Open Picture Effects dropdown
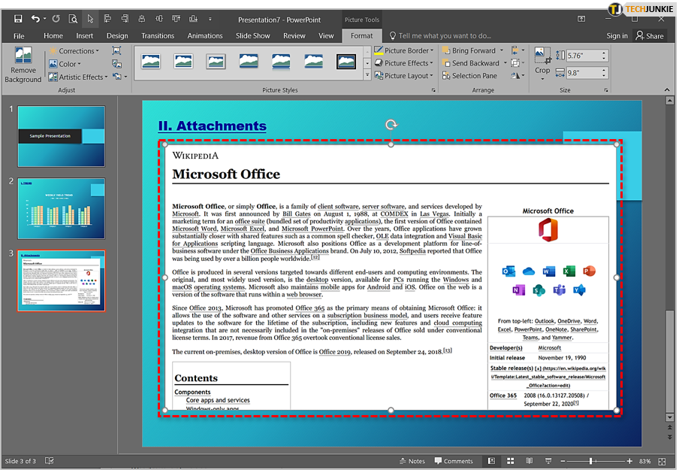This screenshot has height=470, width=679. (x=403, y=63)
